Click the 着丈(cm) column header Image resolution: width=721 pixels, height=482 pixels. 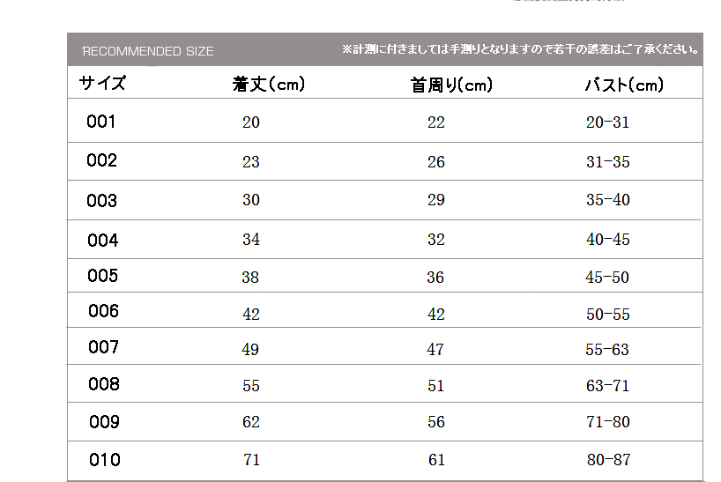point(269,84)
